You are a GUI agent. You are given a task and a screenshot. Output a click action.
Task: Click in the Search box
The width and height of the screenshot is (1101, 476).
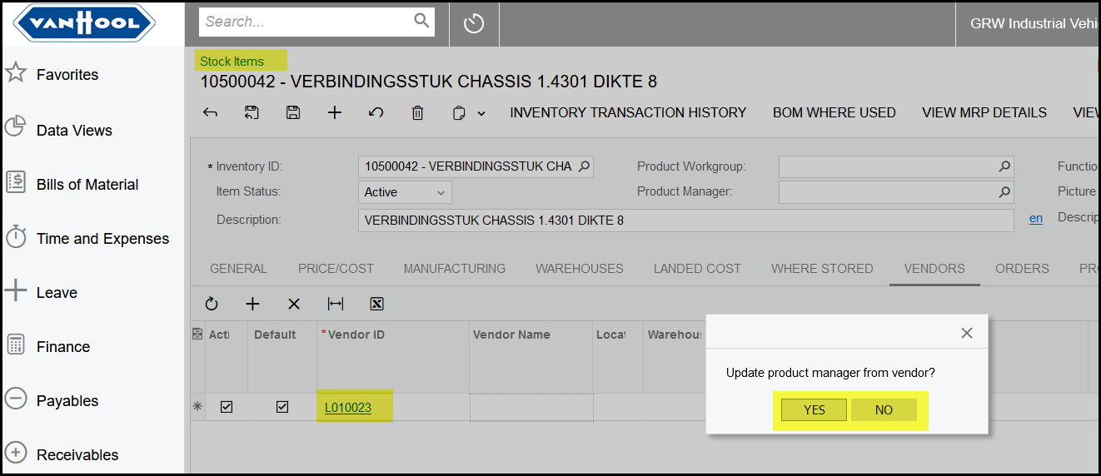tap(306, 22)
